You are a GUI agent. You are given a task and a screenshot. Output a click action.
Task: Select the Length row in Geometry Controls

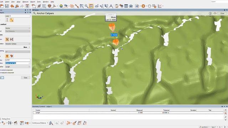(128, 113)
